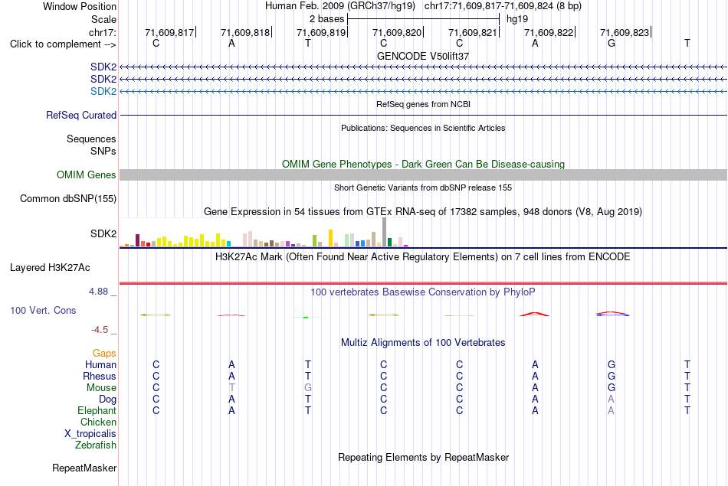
Task: Select the Zebrafish alignment row label
Action: (96, 445)
